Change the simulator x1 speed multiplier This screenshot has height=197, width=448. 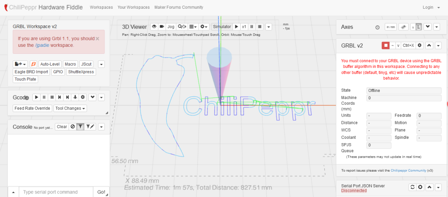244,27
